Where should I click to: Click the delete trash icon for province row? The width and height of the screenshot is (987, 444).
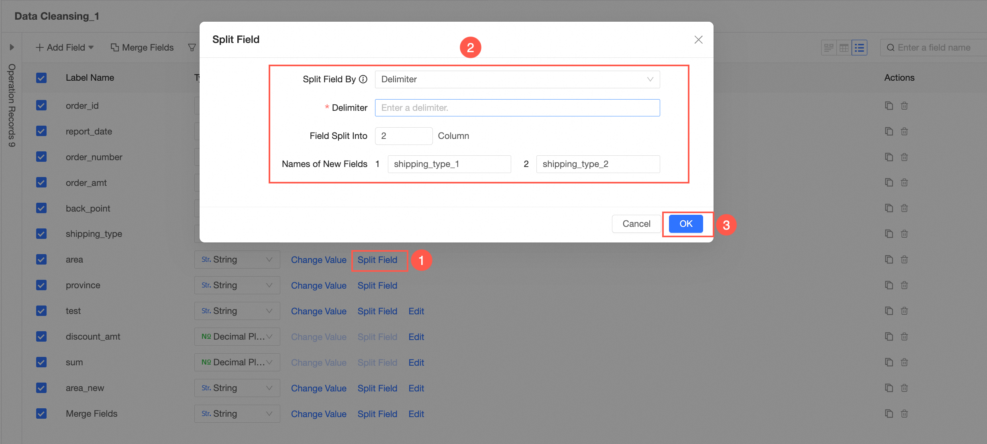pyautogui.click(x=904, y=285)
